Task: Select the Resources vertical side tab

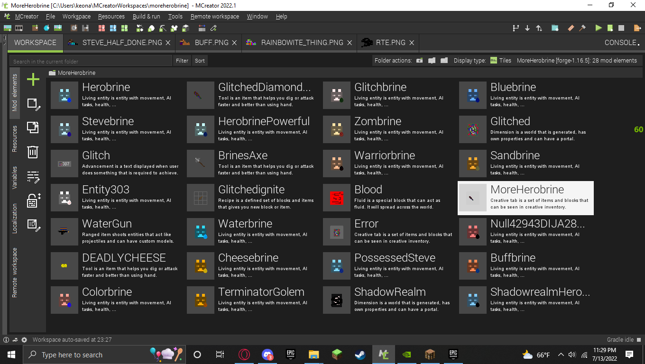Action: (x=15, y=139)
